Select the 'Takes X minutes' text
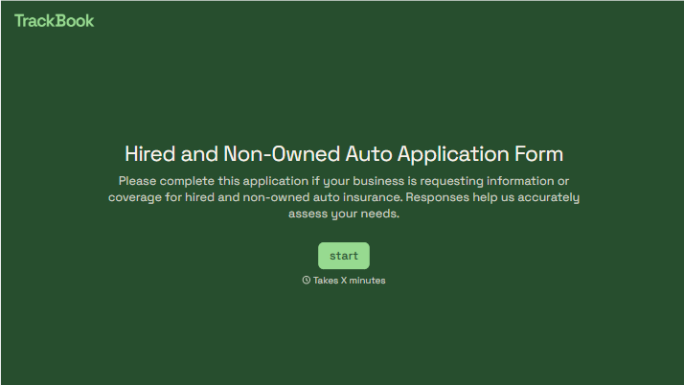 pos(349,281)
